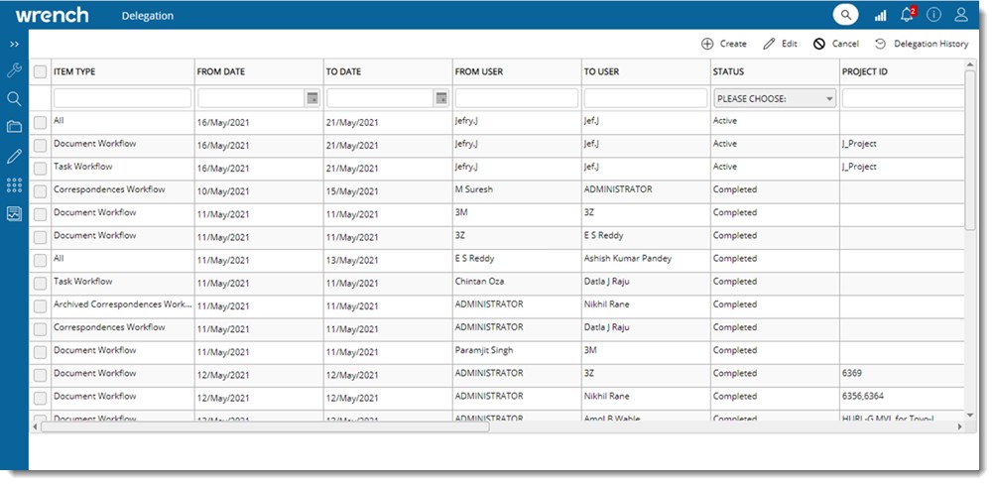Open the folder icon in sidebar
Image resolution: width=994 pixels, height=485 pixels.
tap(14, 127)
